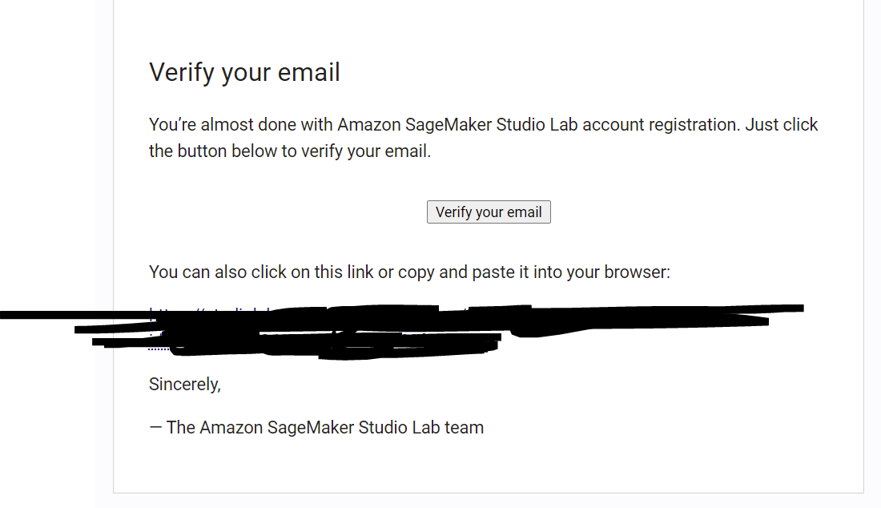Click the phrase "Just click" ending the first line

[782, 124]
